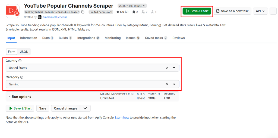Open the dropdown arrow beside Cancel changes
The height and width of the screenshot is (138, 278).
coord(85,108)
